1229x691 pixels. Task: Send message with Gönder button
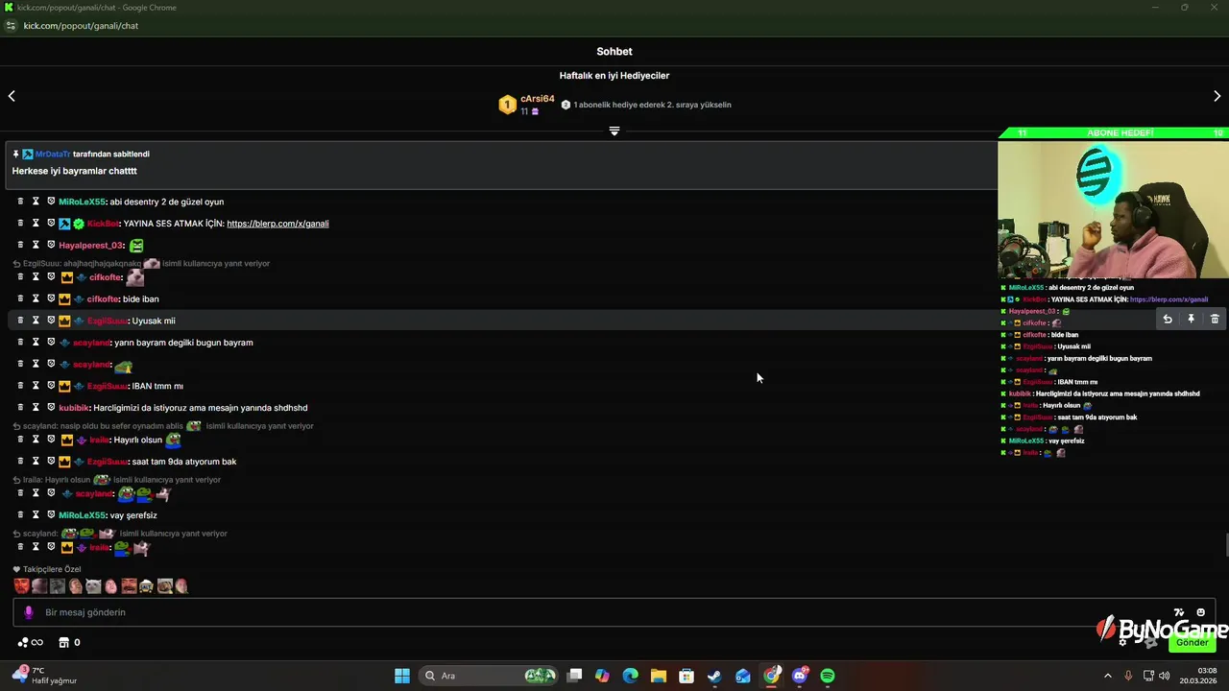pyautogui.click(x=1193, y=642)
